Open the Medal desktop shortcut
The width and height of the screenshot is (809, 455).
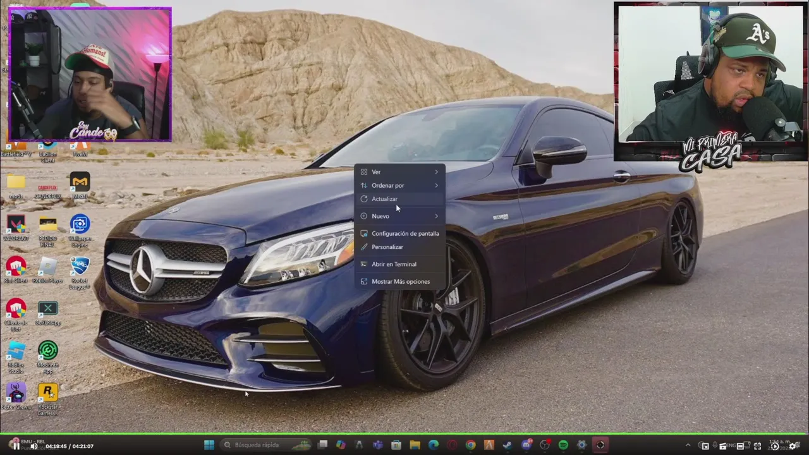point(80,185)
